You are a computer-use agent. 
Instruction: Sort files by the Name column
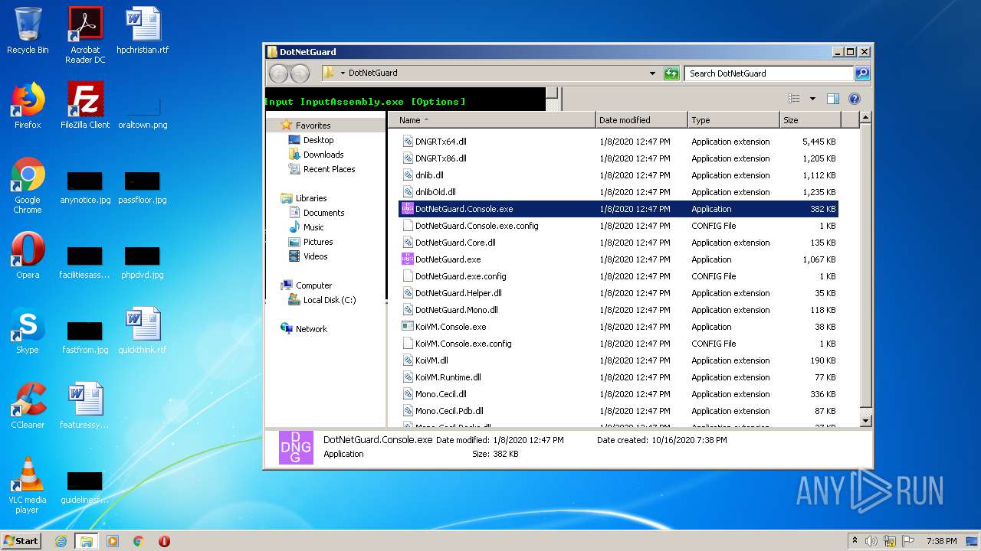click(491, 120)
